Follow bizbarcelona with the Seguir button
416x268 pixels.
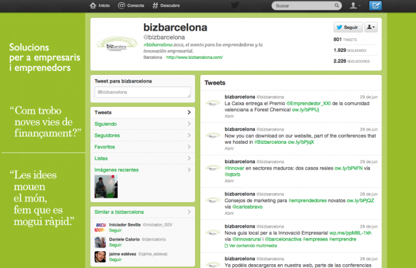pyautogui.click(x=348, y=28)
